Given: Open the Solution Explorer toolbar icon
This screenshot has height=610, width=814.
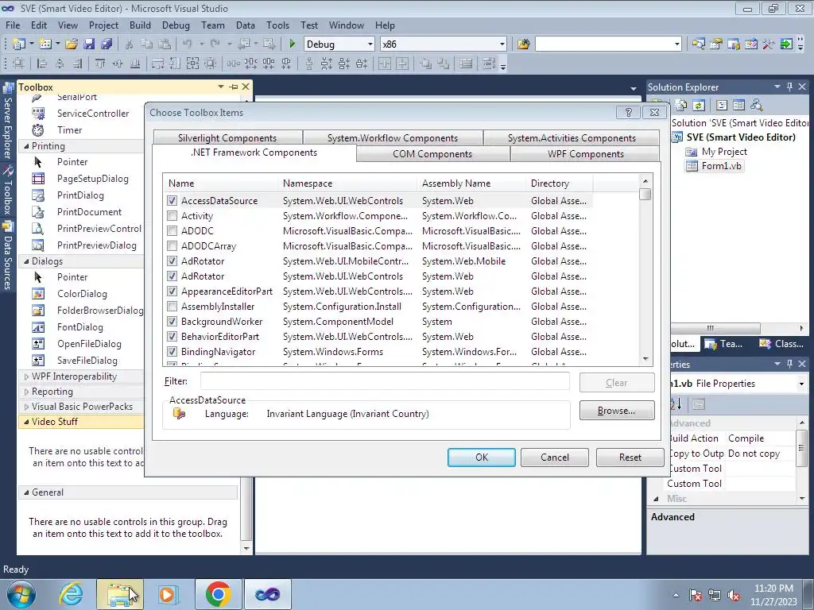Looking at the screenshot, I should [699, 44].
